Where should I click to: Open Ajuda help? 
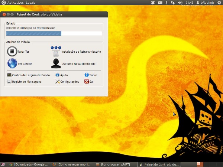tap(62, 75)
